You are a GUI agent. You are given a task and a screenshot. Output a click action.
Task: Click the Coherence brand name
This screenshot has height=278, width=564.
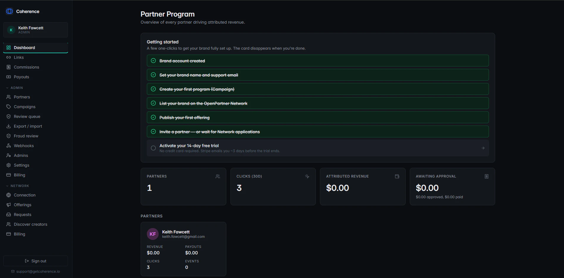pos(28,11)
